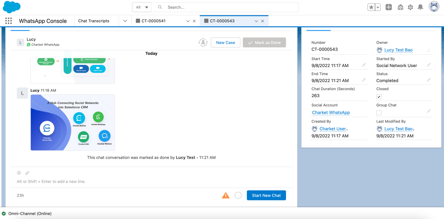Click the favorites star icon
The height and width of the screenshot is (219, 444).
(x=371, y=7)
